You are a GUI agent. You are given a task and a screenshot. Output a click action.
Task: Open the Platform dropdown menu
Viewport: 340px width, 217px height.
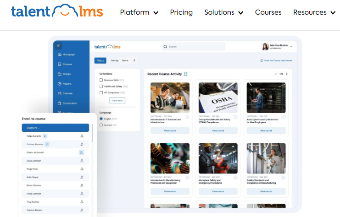tap(139, 12)
